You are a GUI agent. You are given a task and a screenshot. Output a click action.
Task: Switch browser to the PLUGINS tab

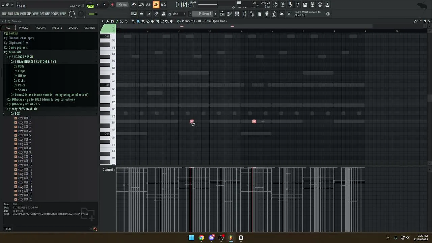tap(41, 28)
